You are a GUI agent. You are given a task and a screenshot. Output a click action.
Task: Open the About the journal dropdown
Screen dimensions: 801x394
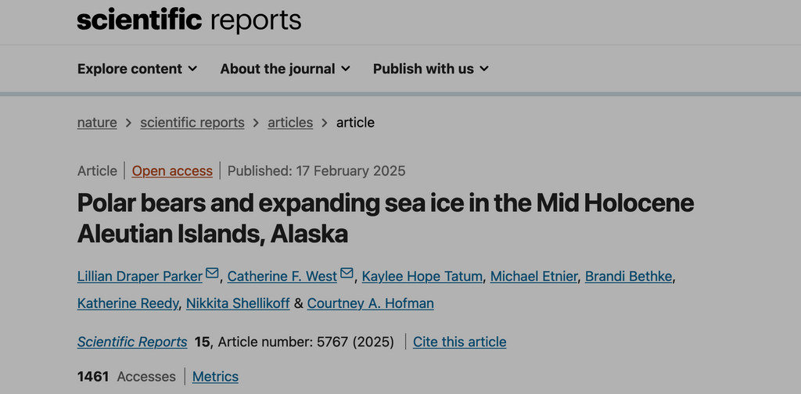(x=285, y=69)
